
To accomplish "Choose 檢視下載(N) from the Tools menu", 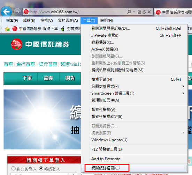I will click(x=134, y=79).
